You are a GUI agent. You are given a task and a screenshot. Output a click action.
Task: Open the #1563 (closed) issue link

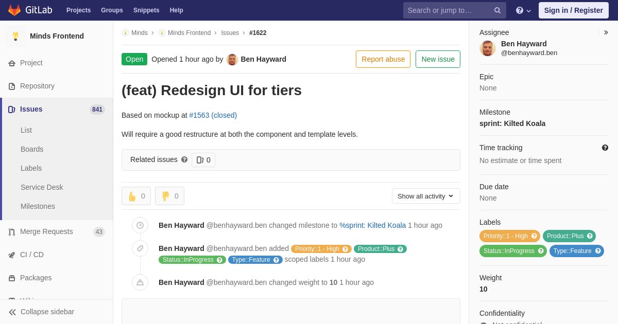click(213, 115)
